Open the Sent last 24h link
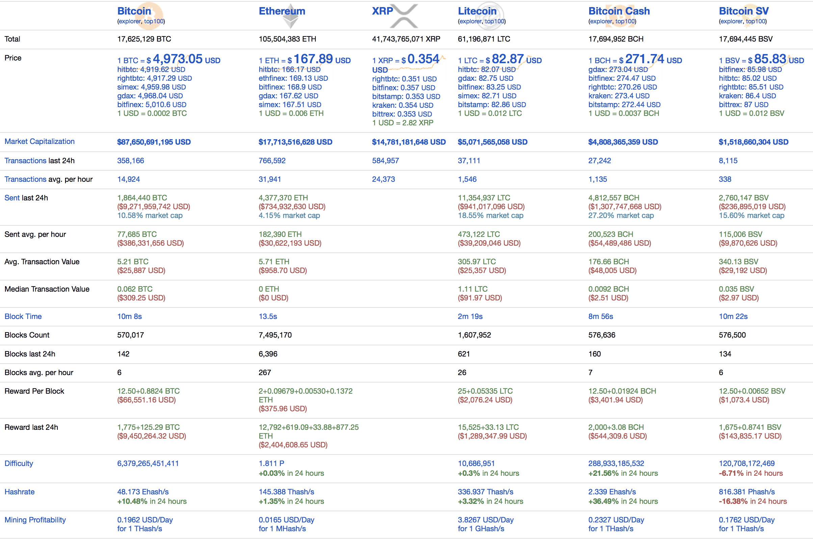This screenshot has height=540, width=813. pos(12,198)
